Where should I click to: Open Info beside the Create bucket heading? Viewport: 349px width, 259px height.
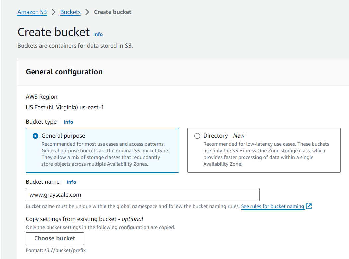tap(98, 34)
